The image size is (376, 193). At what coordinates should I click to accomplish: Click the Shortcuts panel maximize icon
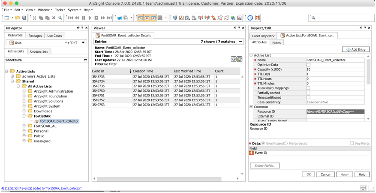coord(85,60)
